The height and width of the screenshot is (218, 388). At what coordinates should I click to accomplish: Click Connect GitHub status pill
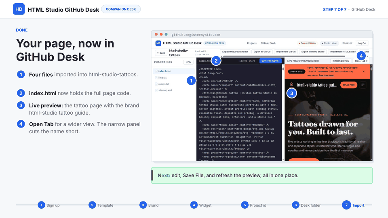(307, 43)
